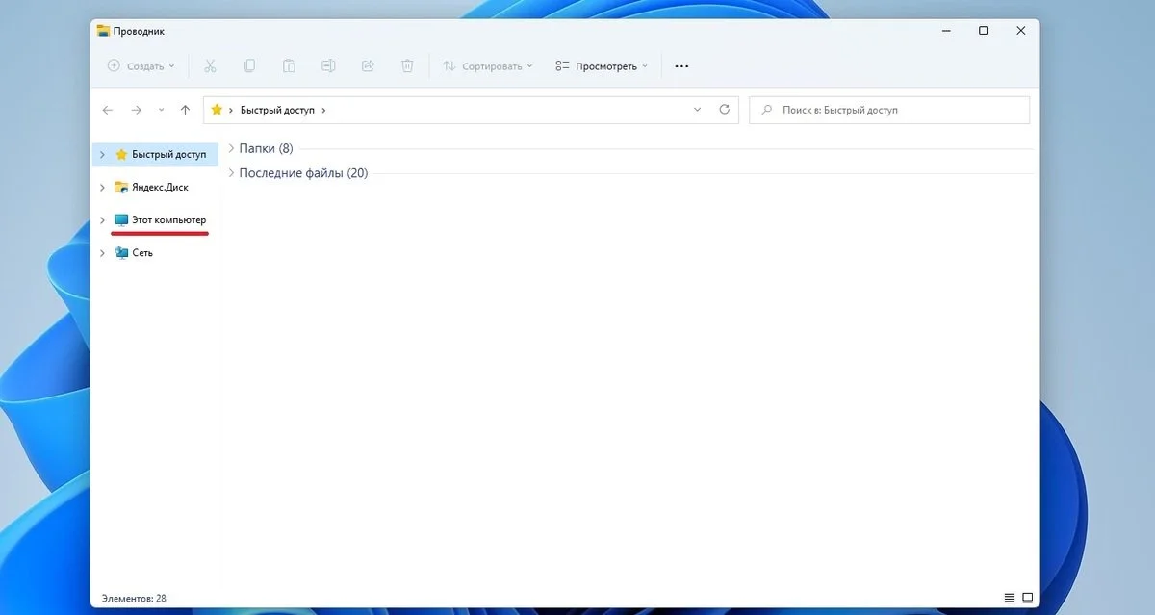Go forward with the right arrow
This screenshot has width=1155, height=615.
[x=137, y=110]
